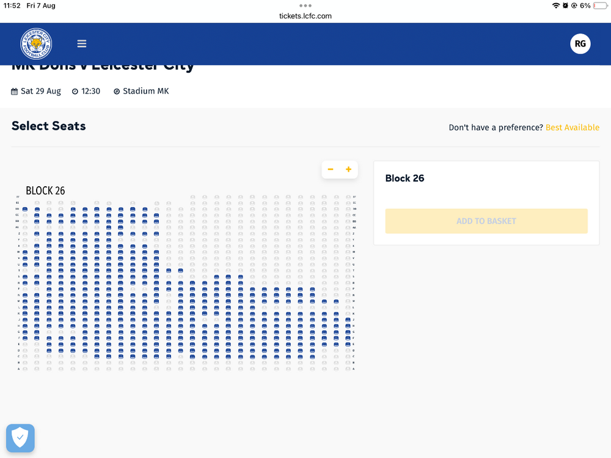Viewport: 611px width, 458px height.
Task: Zoom out the seat map with minus
Action: tap(331, 169)
